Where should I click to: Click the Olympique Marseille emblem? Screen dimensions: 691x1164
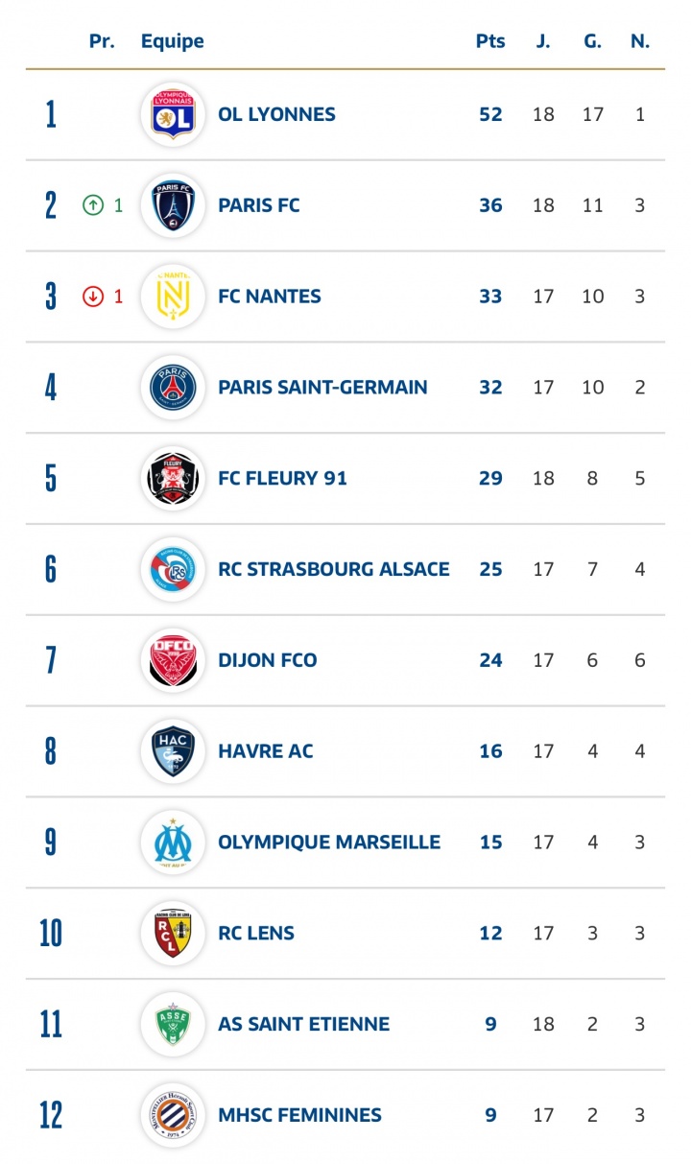coord(173,843)
